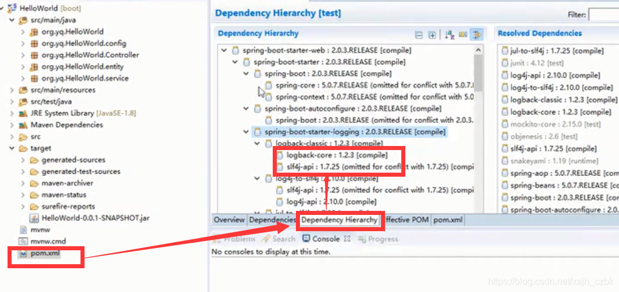Expand the org.yq.HelloWorld.service package
This screenshot has height=292, width=619.
[x=23, y=78]
